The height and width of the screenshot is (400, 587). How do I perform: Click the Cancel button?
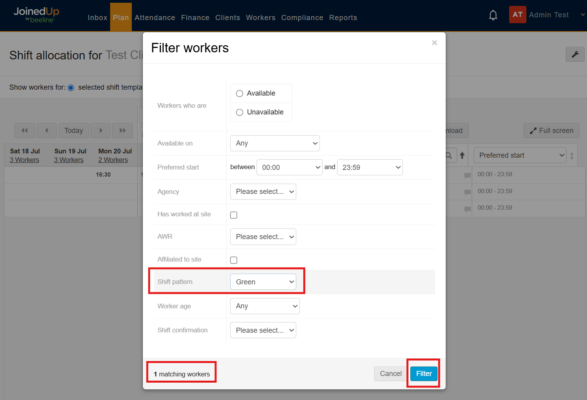point(391,374)
